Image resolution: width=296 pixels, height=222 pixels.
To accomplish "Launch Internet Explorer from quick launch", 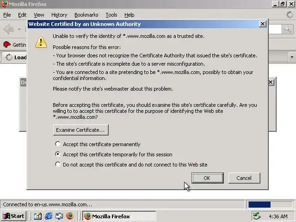I will click(49, 216).
